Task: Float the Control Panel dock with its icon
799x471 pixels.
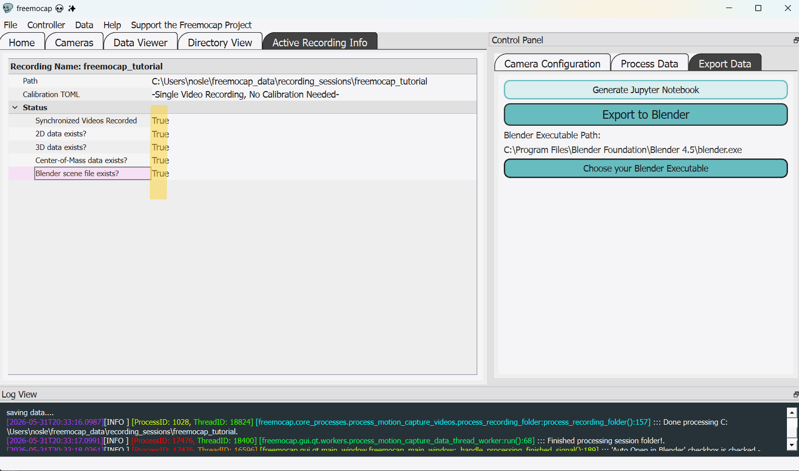Action: (x=796, y=40)
